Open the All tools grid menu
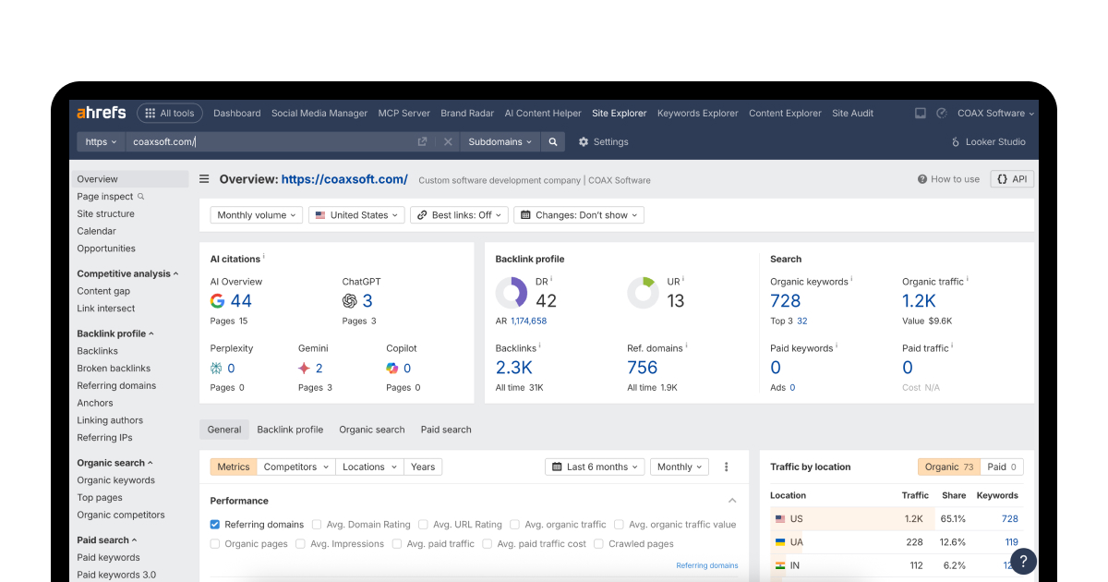 170,113
